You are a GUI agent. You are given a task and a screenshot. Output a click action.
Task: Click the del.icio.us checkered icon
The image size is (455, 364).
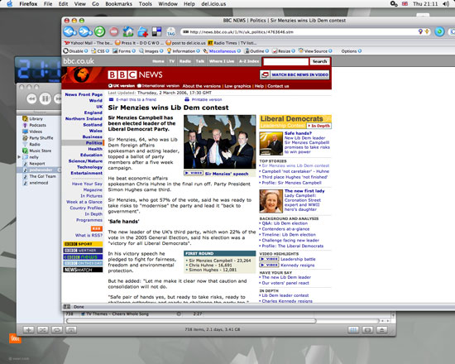pos(156,31)
